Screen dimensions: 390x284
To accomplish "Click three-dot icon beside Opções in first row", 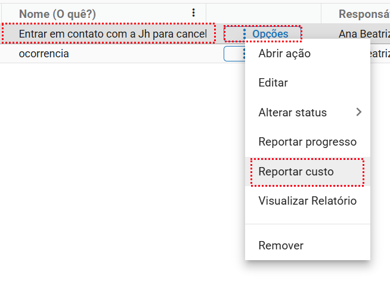I will tap(244, 34).
